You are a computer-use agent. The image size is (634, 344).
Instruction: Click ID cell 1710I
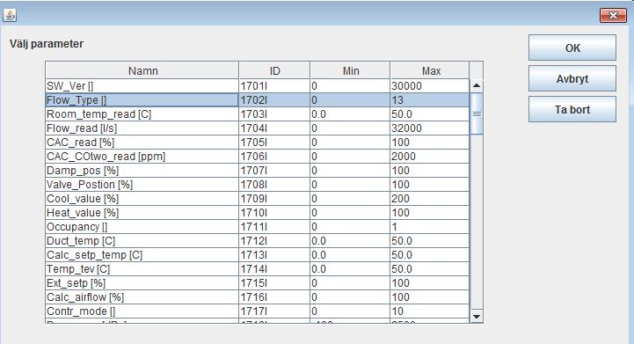[274, 213]
